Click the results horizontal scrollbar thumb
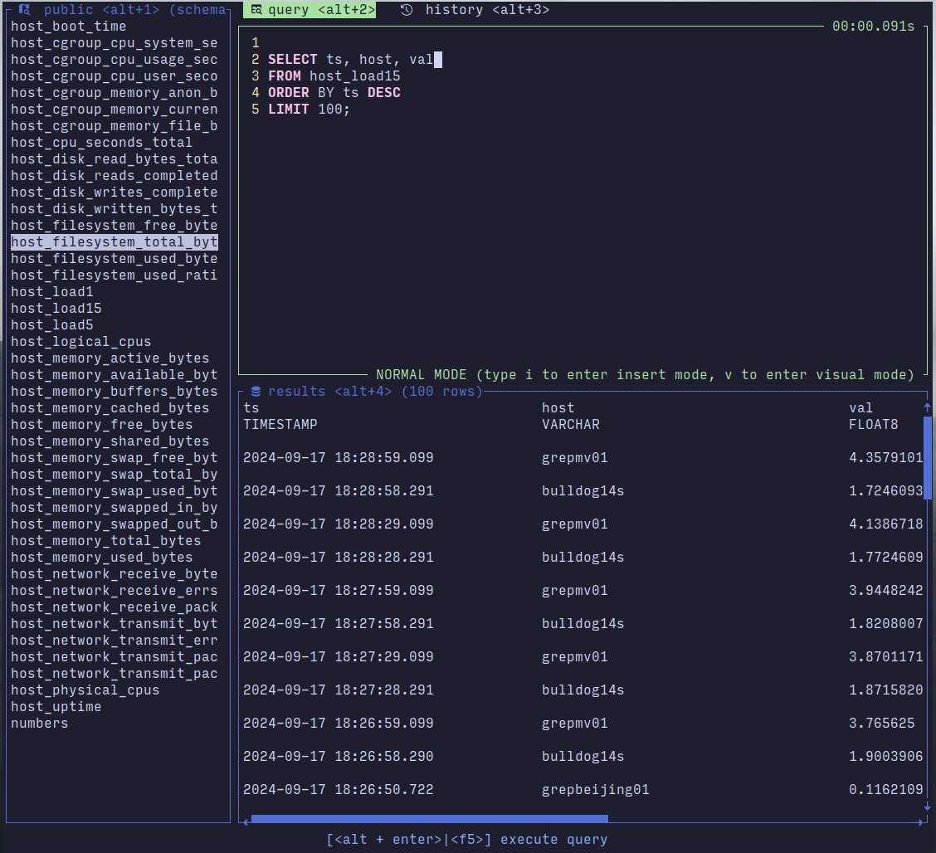 coord(429,819)
